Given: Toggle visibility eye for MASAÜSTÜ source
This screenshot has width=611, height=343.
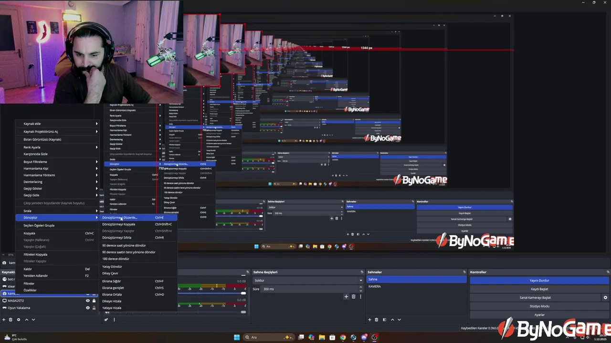Looking at the screenshot, I should (x=87, y=301).
